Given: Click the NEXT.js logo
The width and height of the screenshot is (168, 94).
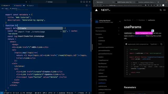Looking at the screenshot, I should click(106, 10).
